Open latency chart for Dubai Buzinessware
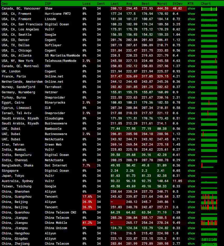 point(209,134)
